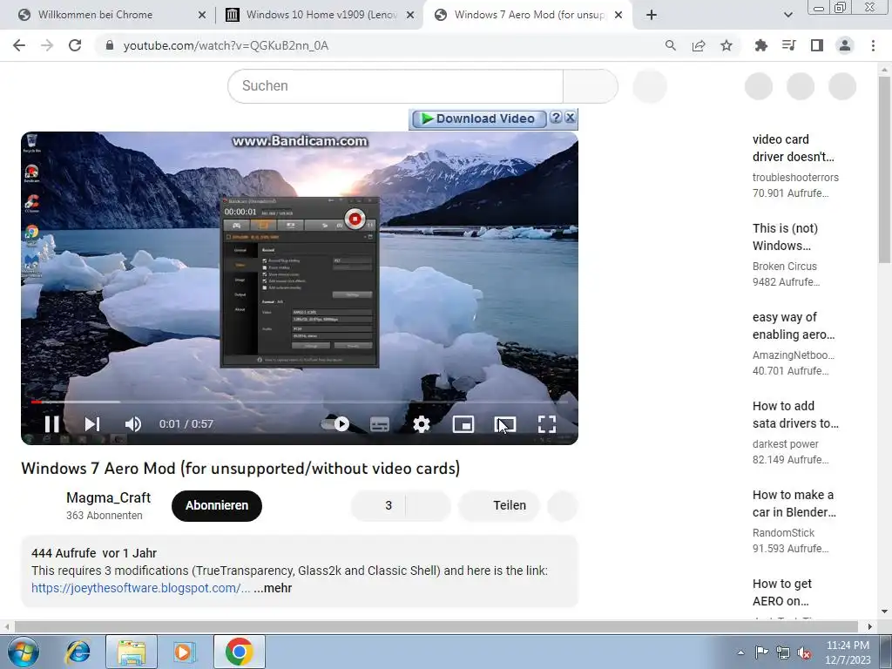Open the network tray icon
The image size is (892, 669).
tap(783, 653)
